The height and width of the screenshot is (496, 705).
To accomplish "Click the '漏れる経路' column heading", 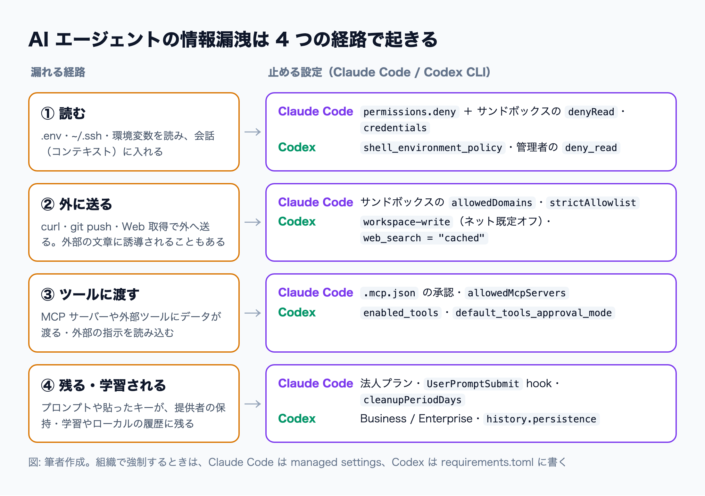I will tap(58, 72).
